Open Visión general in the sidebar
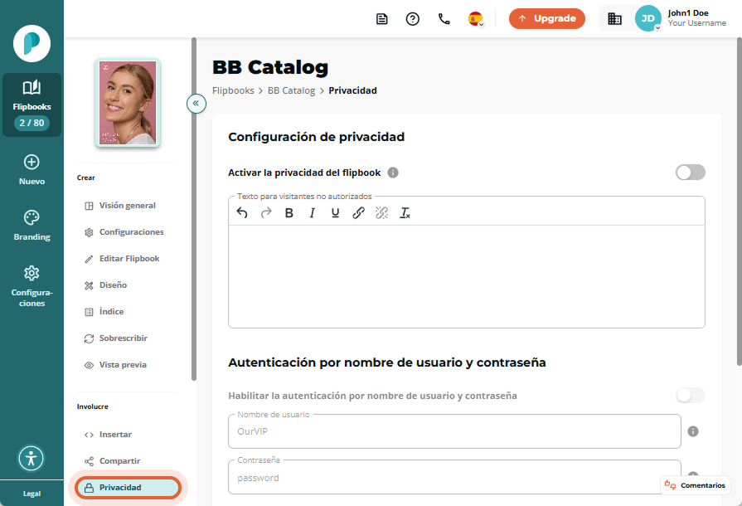This screenshot has width=742, height=506. point(128,206)
